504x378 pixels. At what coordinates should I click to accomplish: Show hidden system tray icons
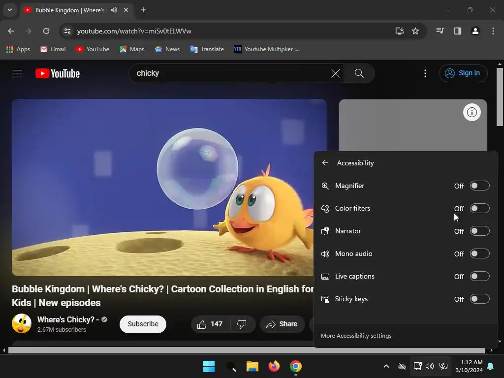coord(386,366)
